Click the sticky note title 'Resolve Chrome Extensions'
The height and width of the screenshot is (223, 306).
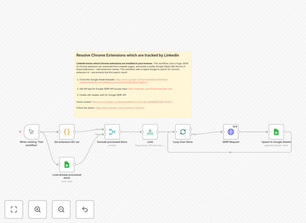[128, 55]
